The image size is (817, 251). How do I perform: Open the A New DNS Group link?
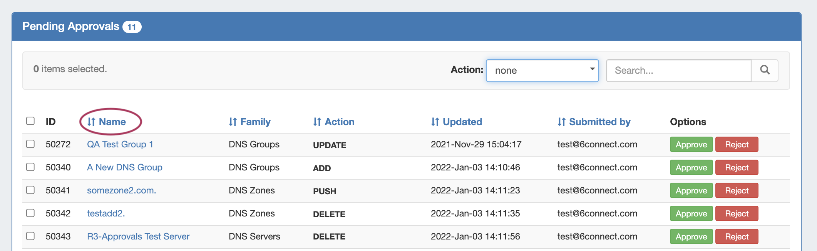124,167
